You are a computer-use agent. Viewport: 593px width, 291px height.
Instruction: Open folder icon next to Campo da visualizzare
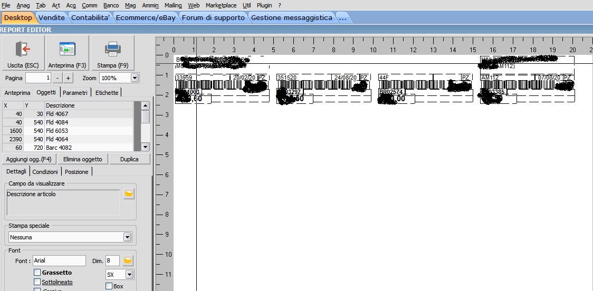click(129, 194)
